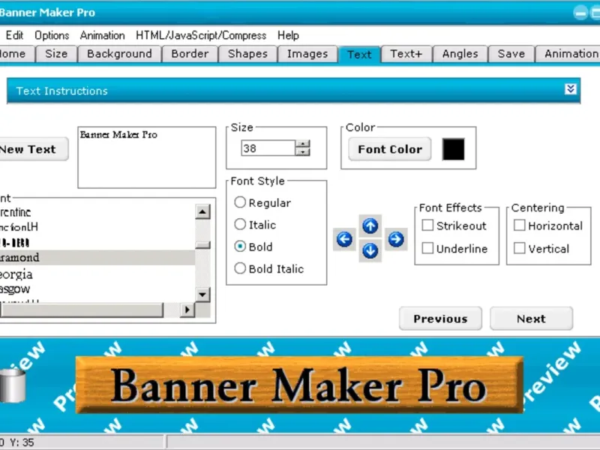Move text down with the blue down arrow
Image resolution: width=600 pixels, height=450 pixels.
[370, 251]
